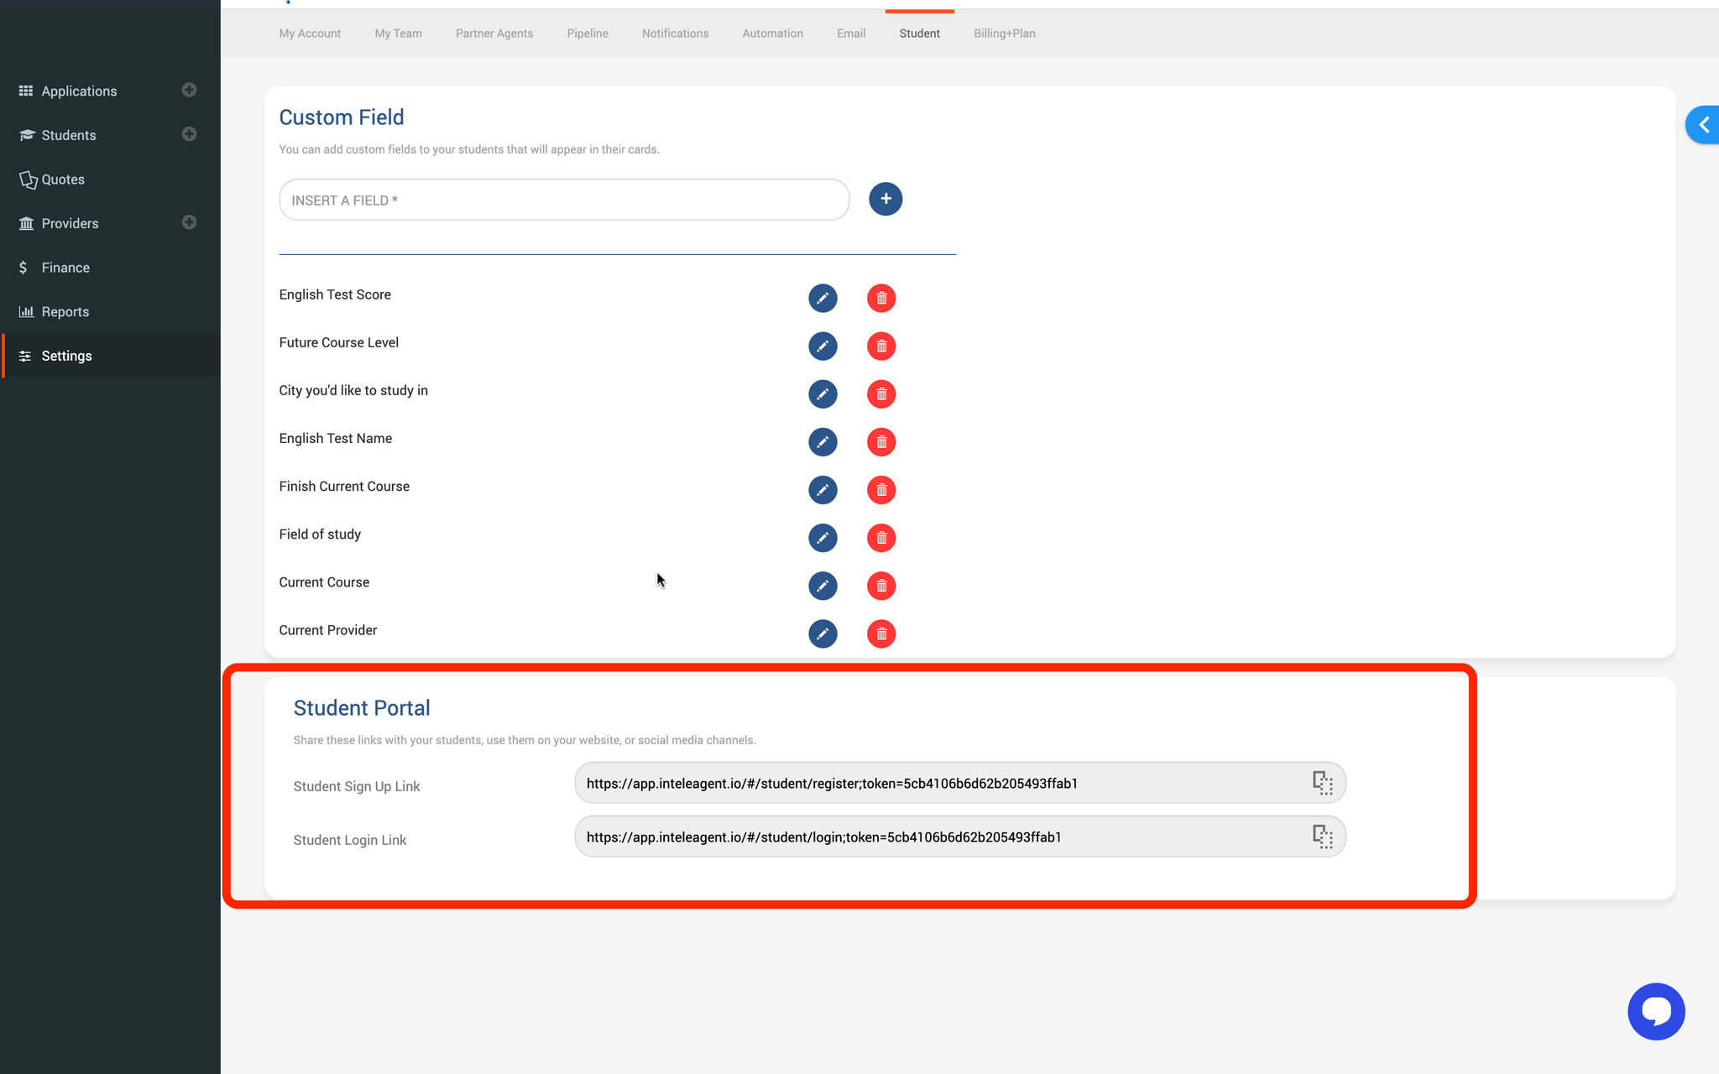Delete the Future Course Level field

coord(881,346)
